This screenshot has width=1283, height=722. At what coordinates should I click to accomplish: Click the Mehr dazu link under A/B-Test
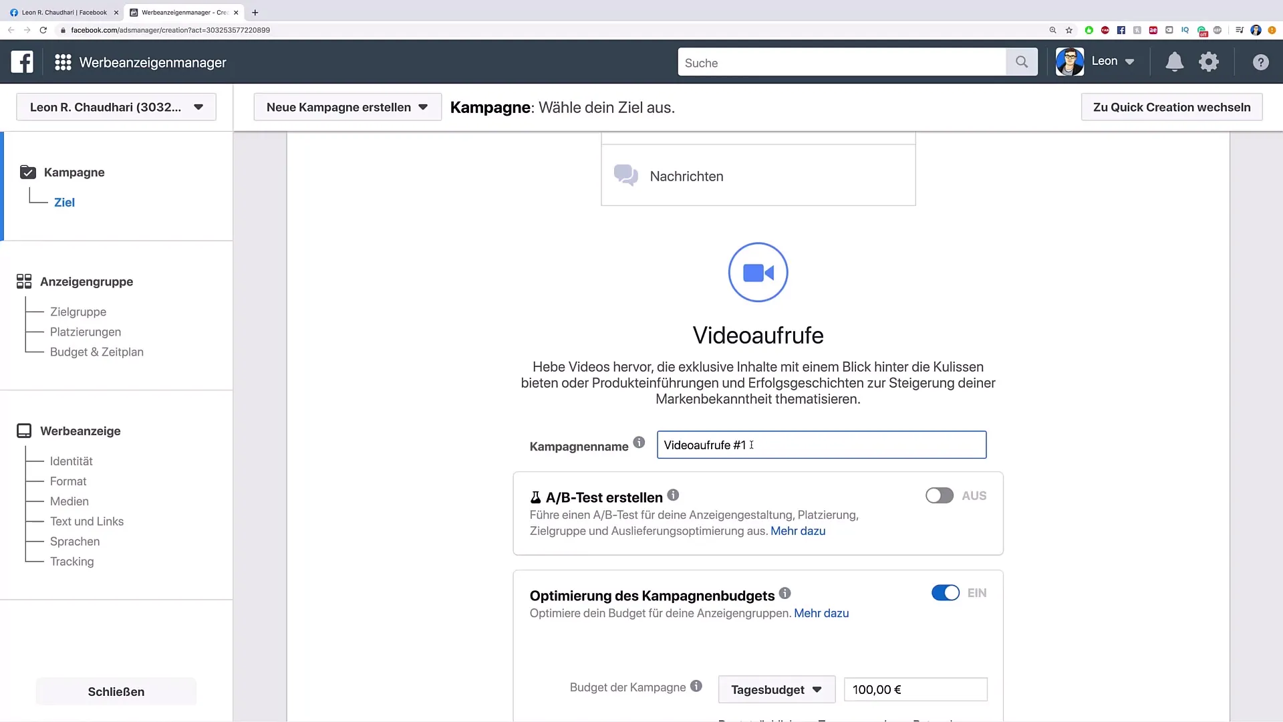797,531
